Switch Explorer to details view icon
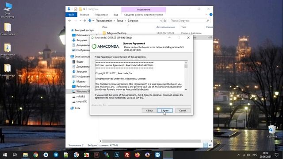Viewport: 283px width, 159px height. (x=205, y=145)
